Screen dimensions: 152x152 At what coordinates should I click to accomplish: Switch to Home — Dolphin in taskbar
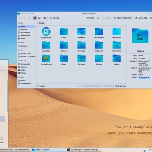pos(49,150)
